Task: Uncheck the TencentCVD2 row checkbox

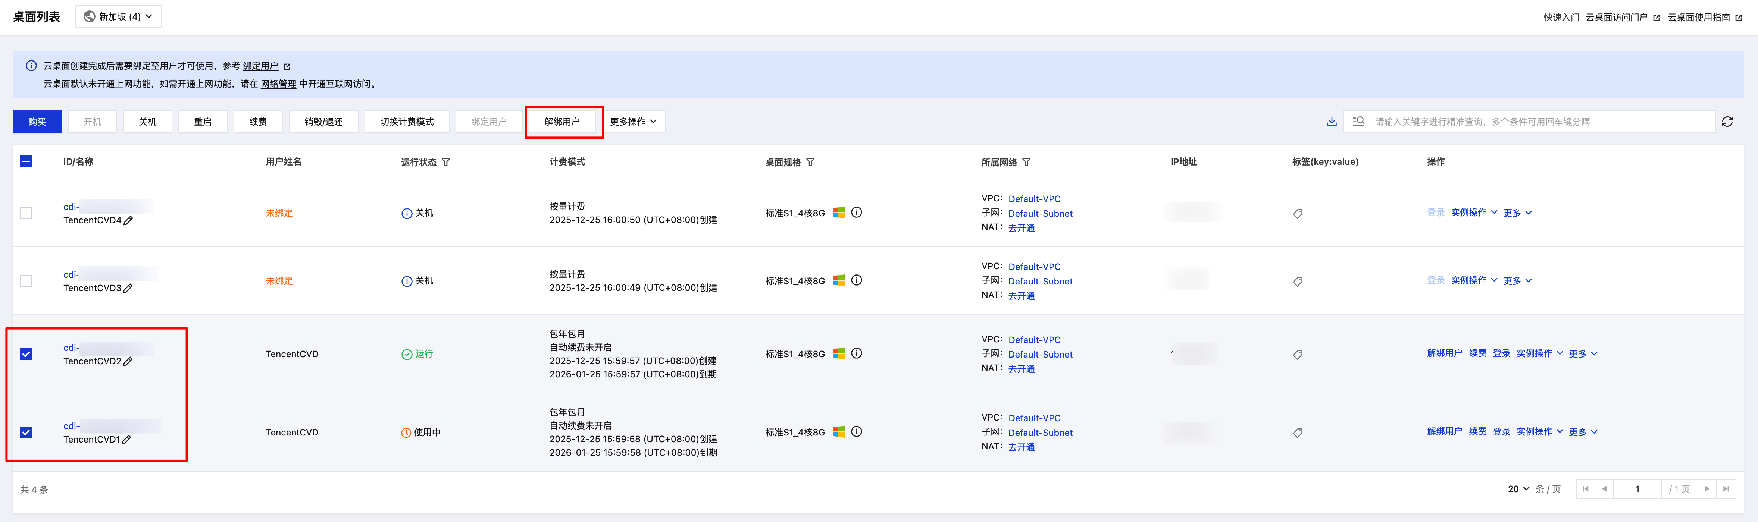Action: point(26,354)
